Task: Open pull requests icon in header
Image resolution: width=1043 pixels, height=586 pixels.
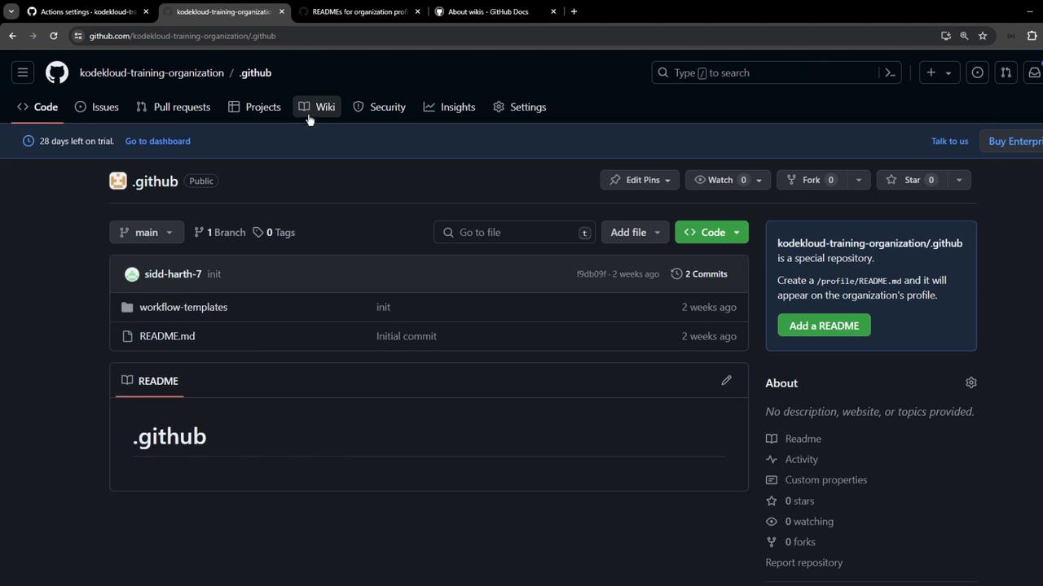Action: tap(1006, 72)
